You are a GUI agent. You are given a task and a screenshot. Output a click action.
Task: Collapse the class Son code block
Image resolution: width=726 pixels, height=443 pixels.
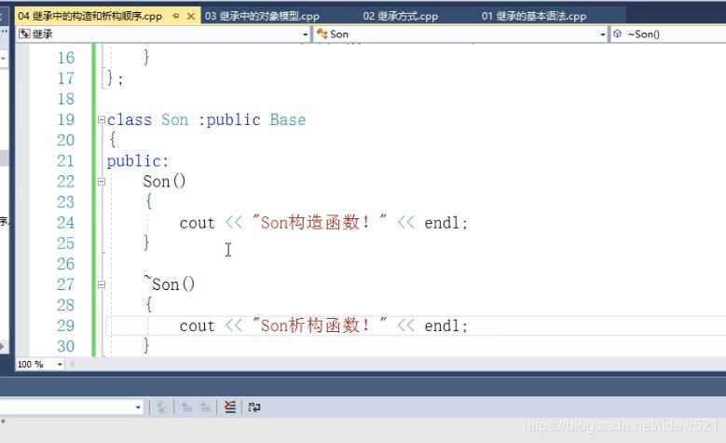point(102,120)
